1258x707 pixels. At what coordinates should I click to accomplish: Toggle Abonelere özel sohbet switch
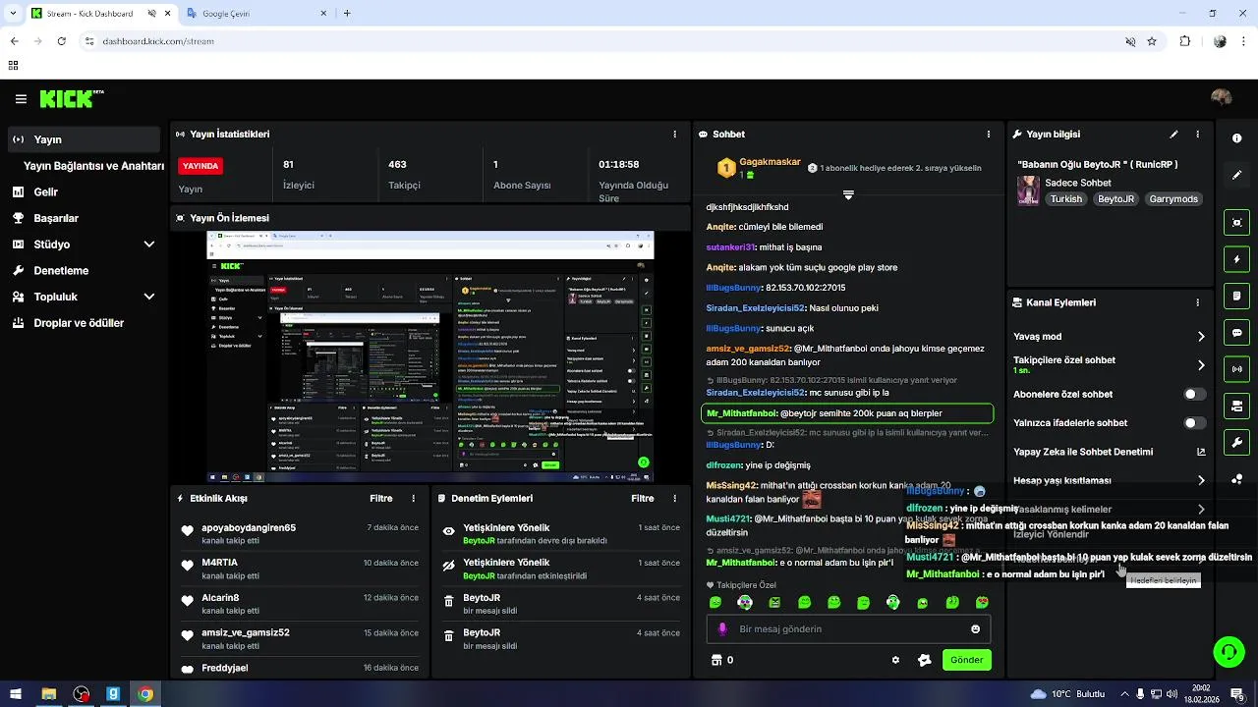tap(1195, 394)
